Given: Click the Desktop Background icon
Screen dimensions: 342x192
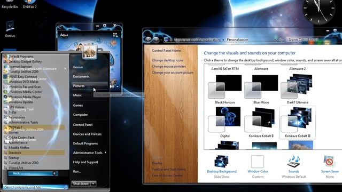Looking at the screenshot, I should click(x=222, y=161).
